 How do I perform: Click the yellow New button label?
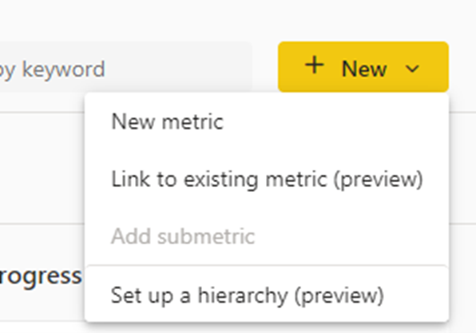coord(364,69)
